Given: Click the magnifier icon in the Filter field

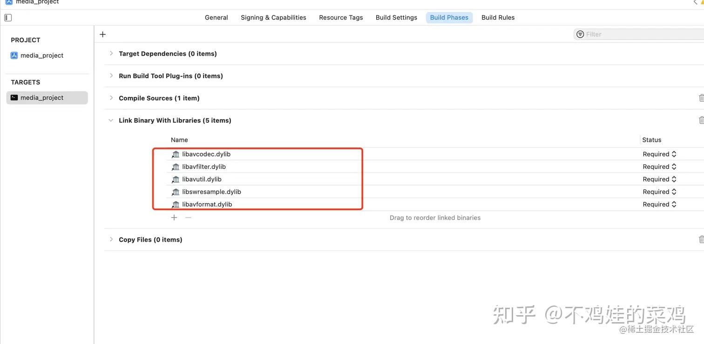Looking at the screenshot, I should click(x=580, y=34).
